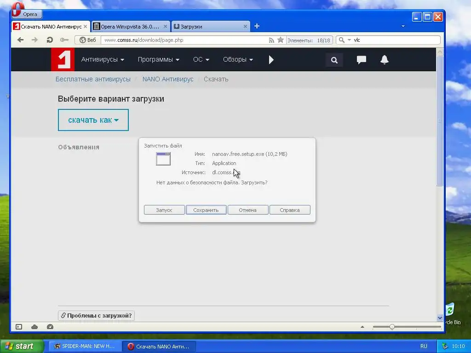Click the notifications bell icon

(385, 60)
